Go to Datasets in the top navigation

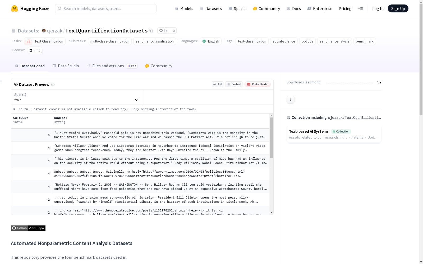211,8
